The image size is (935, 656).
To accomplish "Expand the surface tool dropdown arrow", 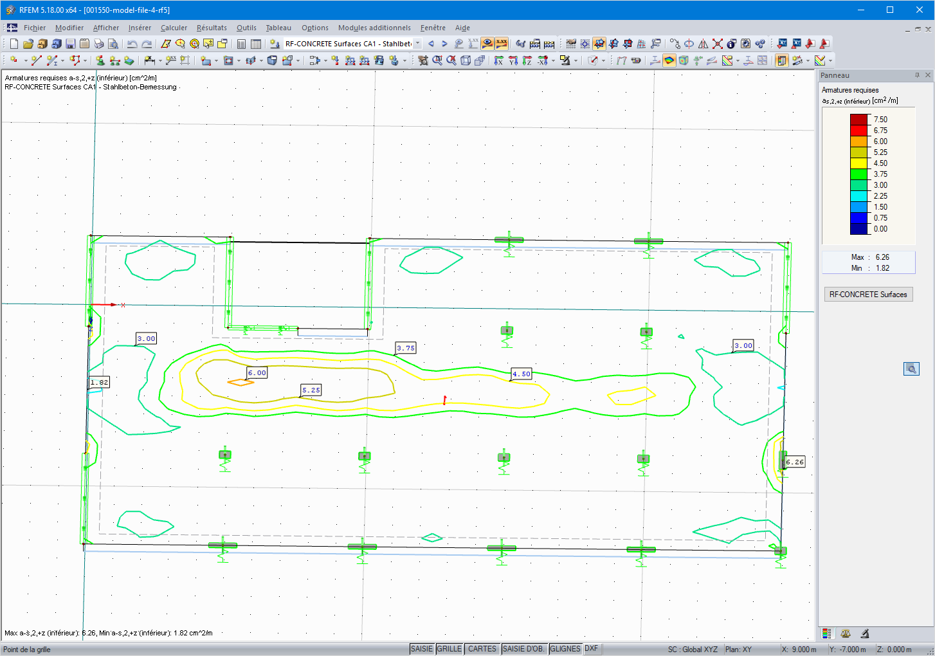I will point(215,60).
